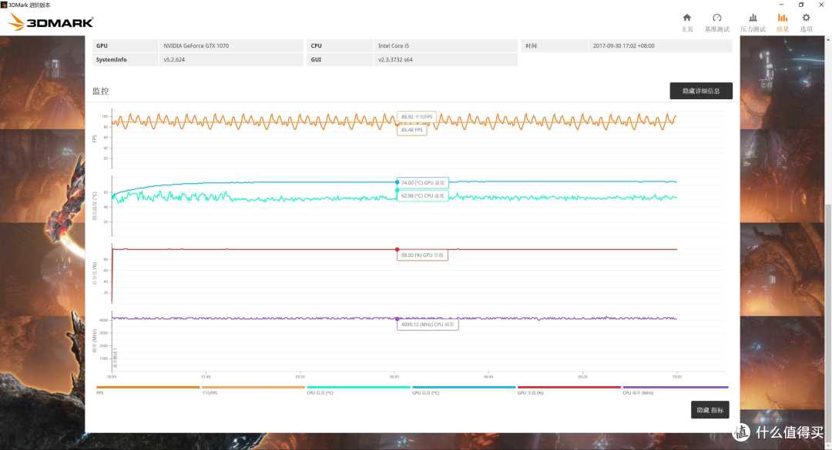Click the 85.48 FPS tooltip
Screen dimensions: 832x450
(411, 130)
